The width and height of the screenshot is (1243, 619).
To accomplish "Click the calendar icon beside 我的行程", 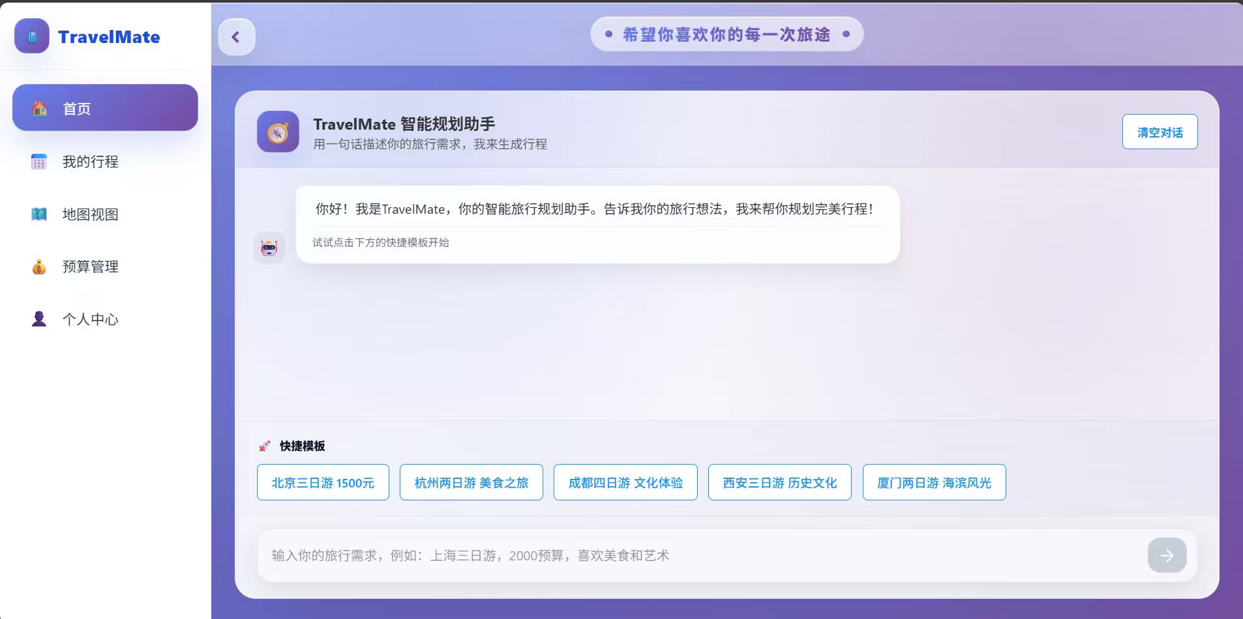I will coord(39,161).
